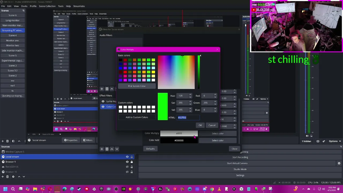Click Add to Custom Colors

click(x=137, y=117)
